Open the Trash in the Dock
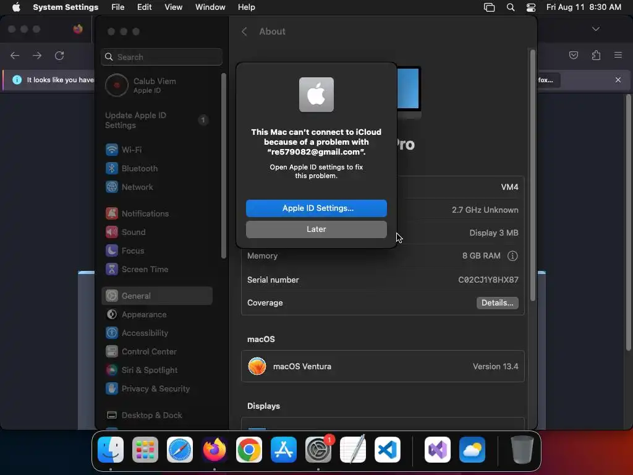Image resolution: width=633 pixels, height=475 pixels. [x=522, y=450]
